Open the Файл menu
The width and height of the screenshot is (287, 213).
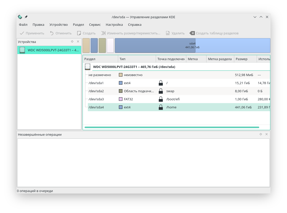23,25
